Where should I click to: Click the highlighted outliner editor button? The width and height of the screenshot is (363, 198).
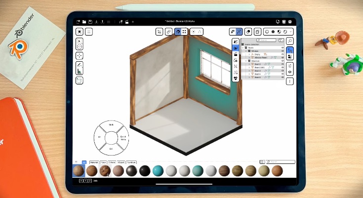pyautogui.click(x=290, y=50)
